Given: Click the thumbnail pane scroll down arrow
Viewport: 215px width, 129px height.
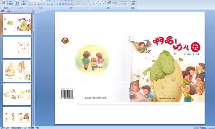Looking at the screenshot, I should pyautogui.click(x=33, y=126).
